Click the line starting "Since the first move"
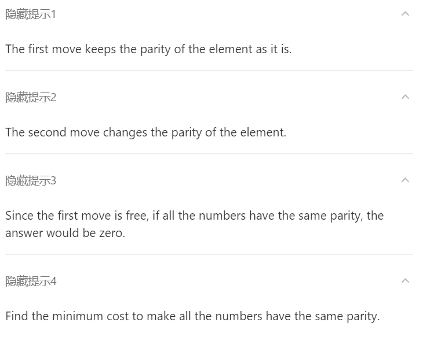The height and width of the screenshot is (337, 423). (x=194, y=216)
